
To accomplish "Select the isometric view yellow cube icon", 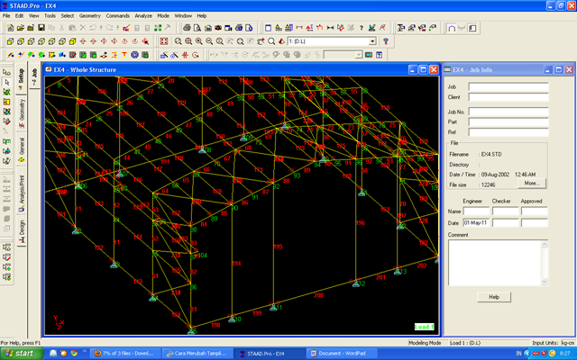I will [x=72, y=41].
